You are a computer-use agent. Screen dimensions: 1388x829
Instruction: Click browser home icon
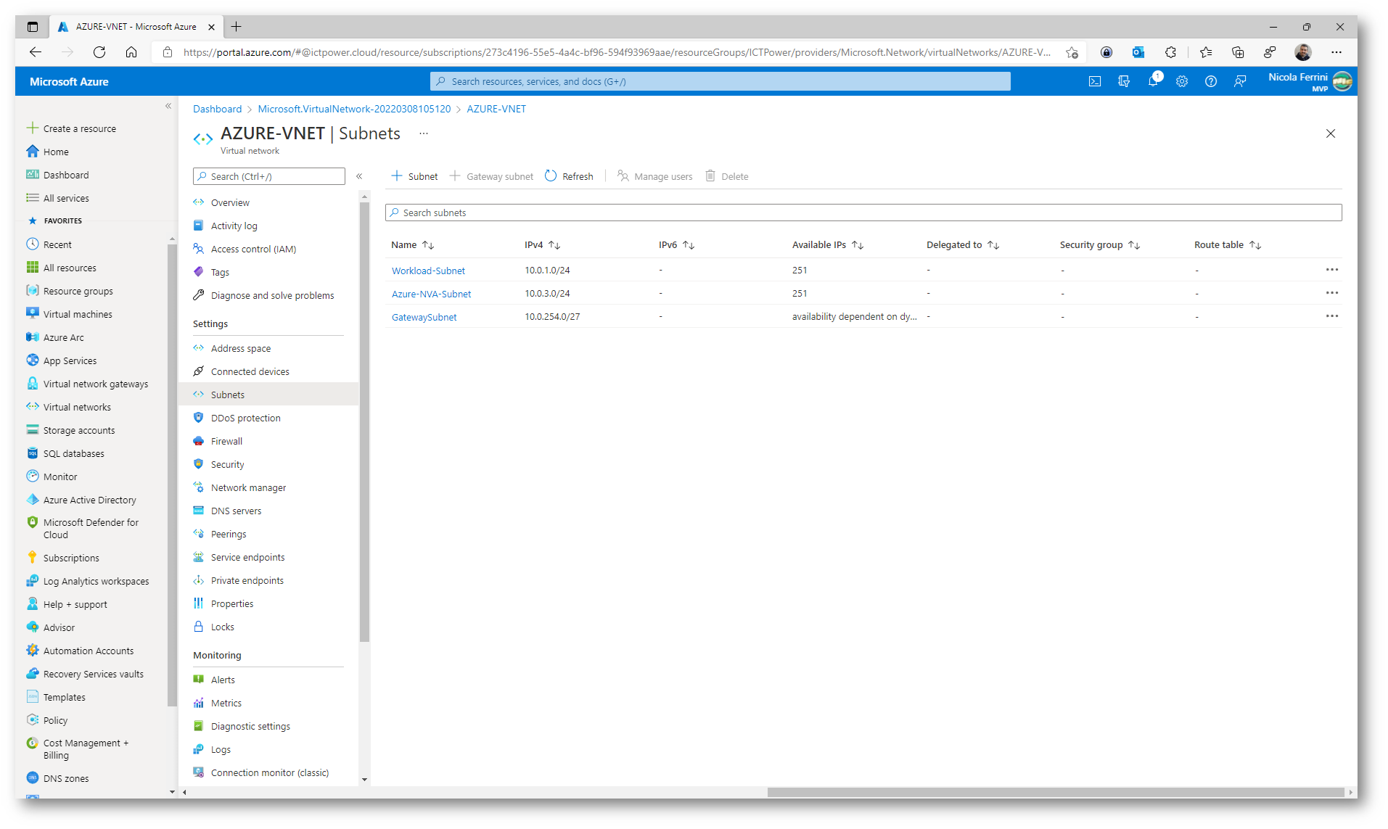point(131,52)
